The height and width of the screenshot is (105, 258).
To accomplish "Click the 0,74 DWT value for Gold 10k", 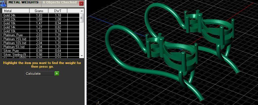I will (58, 31).
